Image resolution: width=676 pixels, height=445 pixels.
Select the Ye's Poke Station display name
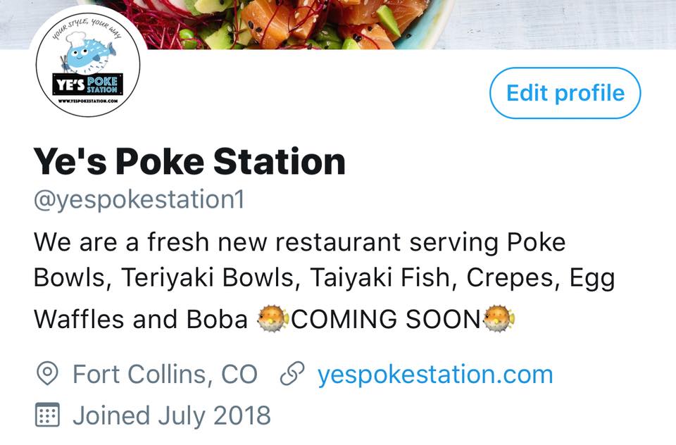[189, 161]
